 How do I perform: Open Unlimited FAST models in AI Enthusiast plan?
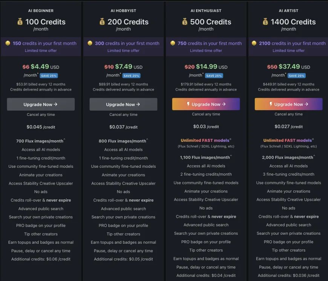[205, 140]
